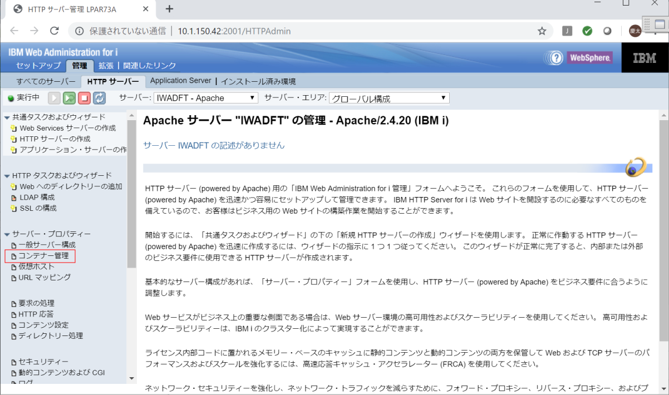This screenshot has width=669, height=395.
Task: Click the greyed-out Start server play icon
Action: (x=54, y=98)
